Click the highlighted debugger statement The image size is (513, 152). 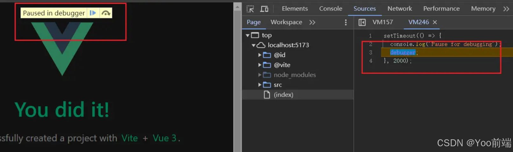403,52
